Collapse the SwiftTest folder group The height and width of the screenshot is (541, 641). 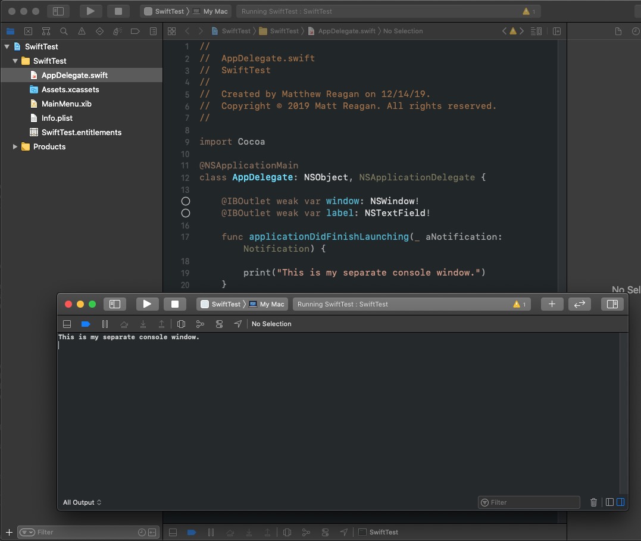15,61
